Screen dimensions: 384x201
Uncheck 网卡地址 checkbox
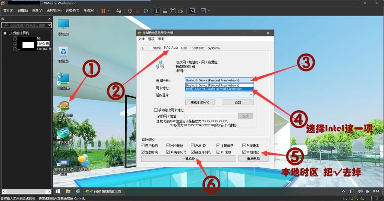pos(168,145)
